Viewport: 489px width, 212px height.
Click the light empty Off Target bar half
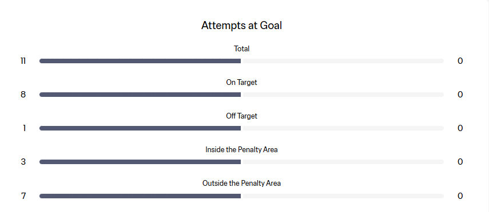[x=343, y=128]
